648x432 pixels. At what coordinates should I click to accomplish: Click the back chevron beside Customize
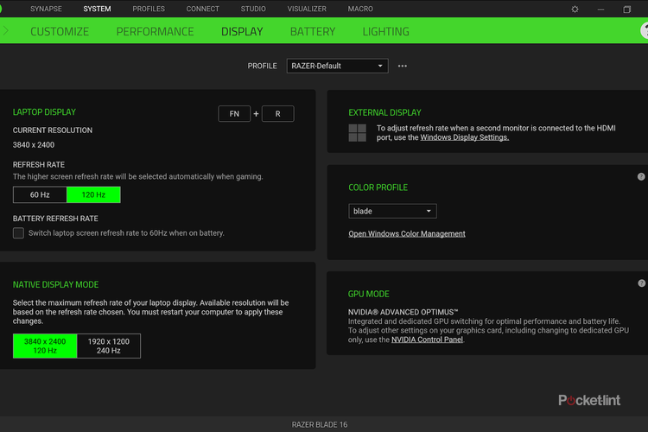(6, 30)
